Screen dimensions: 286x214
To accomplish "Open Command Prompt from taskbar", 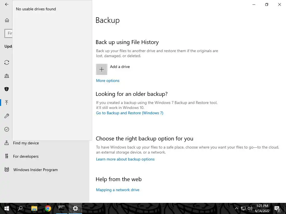I will click(61, 208).
